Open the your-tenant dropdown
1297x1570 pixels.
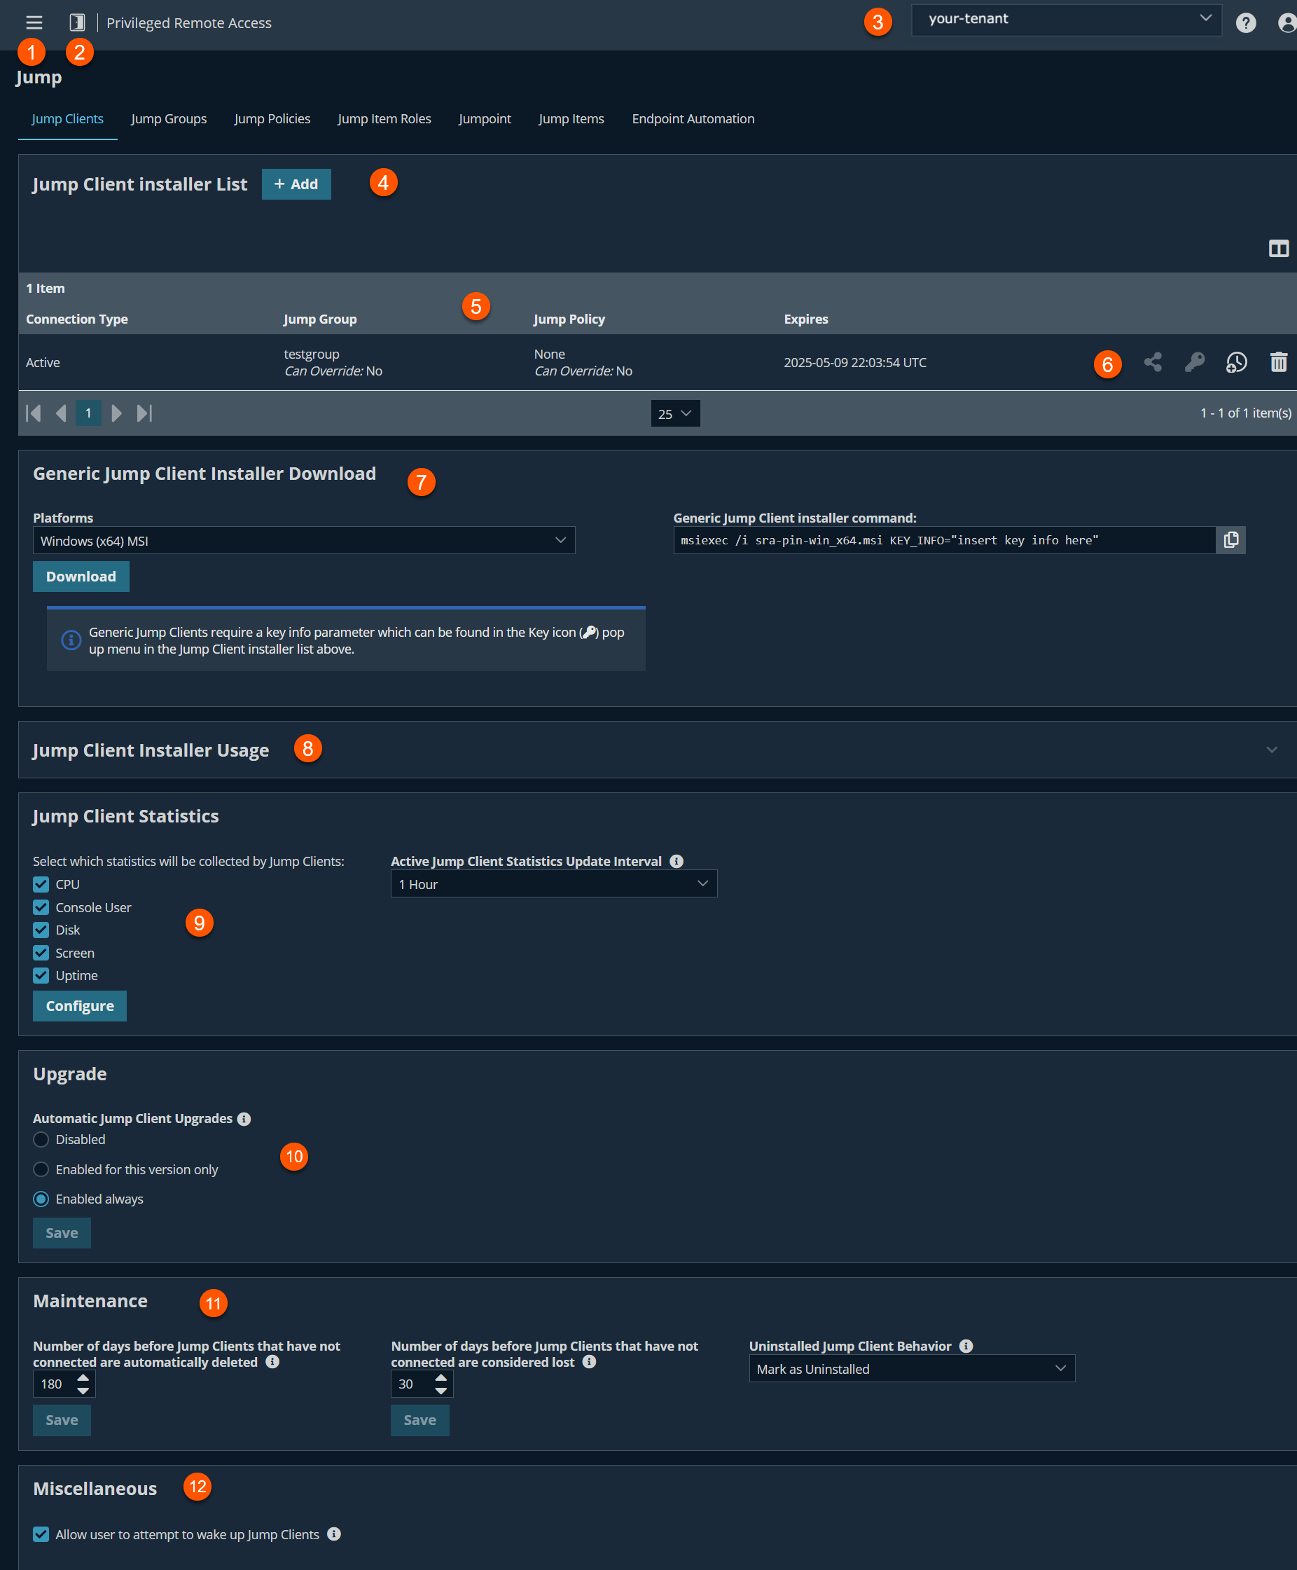1066,20
